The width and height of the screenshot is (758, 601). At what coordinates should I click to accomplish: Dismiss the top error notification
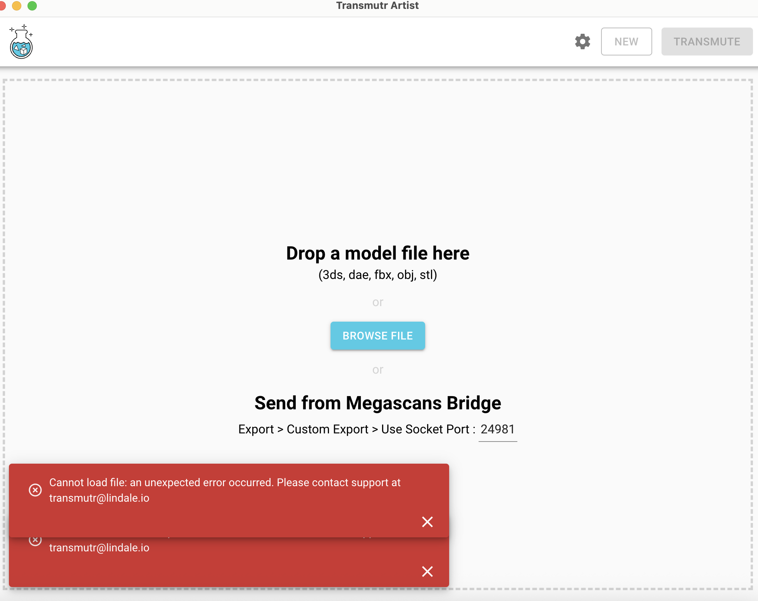point(427,522)
